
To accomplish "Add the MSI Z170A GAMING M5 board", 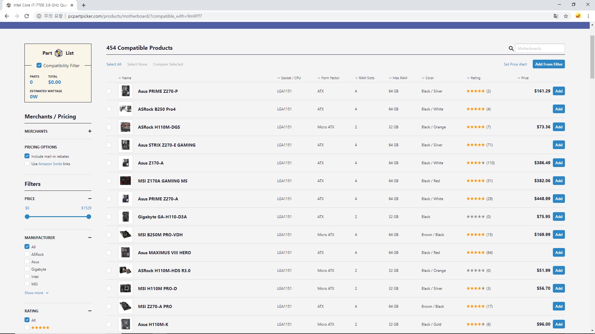I will (x=559, y=181).
